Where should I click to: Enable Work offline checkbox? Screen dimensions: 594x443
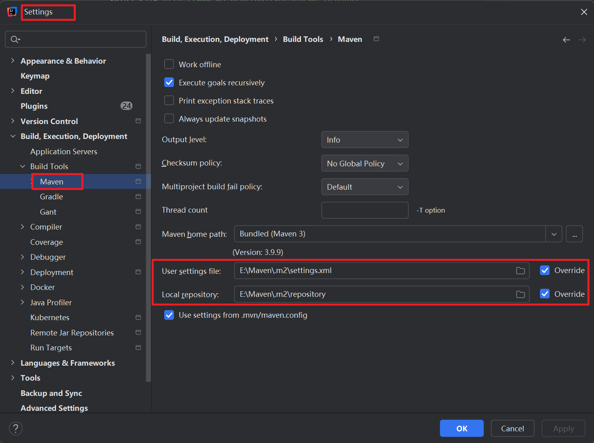pos(169,64)
